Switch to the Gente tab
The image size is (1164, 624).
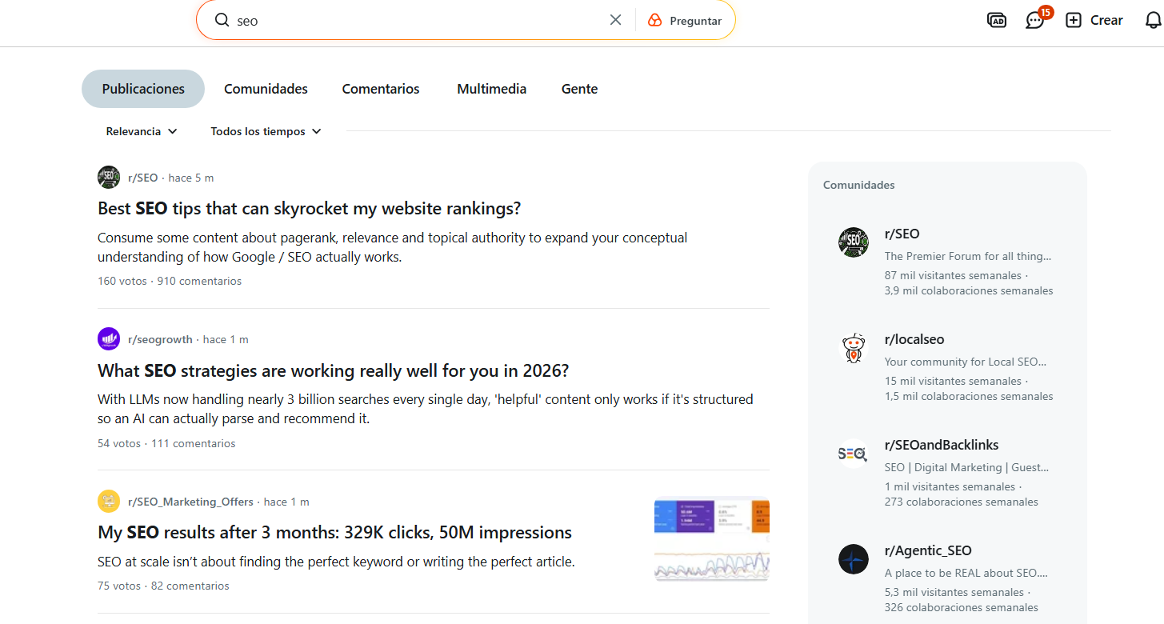click(580, 89)
